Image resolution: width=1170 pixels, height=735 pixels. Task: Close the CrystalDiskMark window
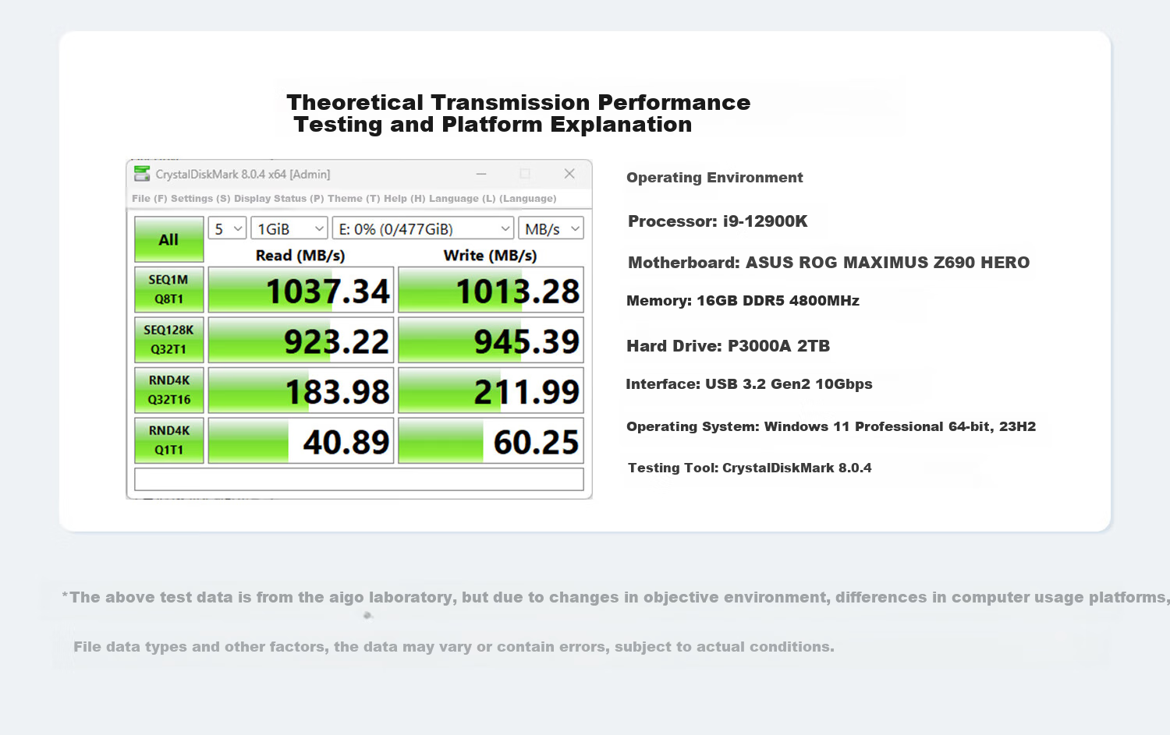[x=569, y=174]
